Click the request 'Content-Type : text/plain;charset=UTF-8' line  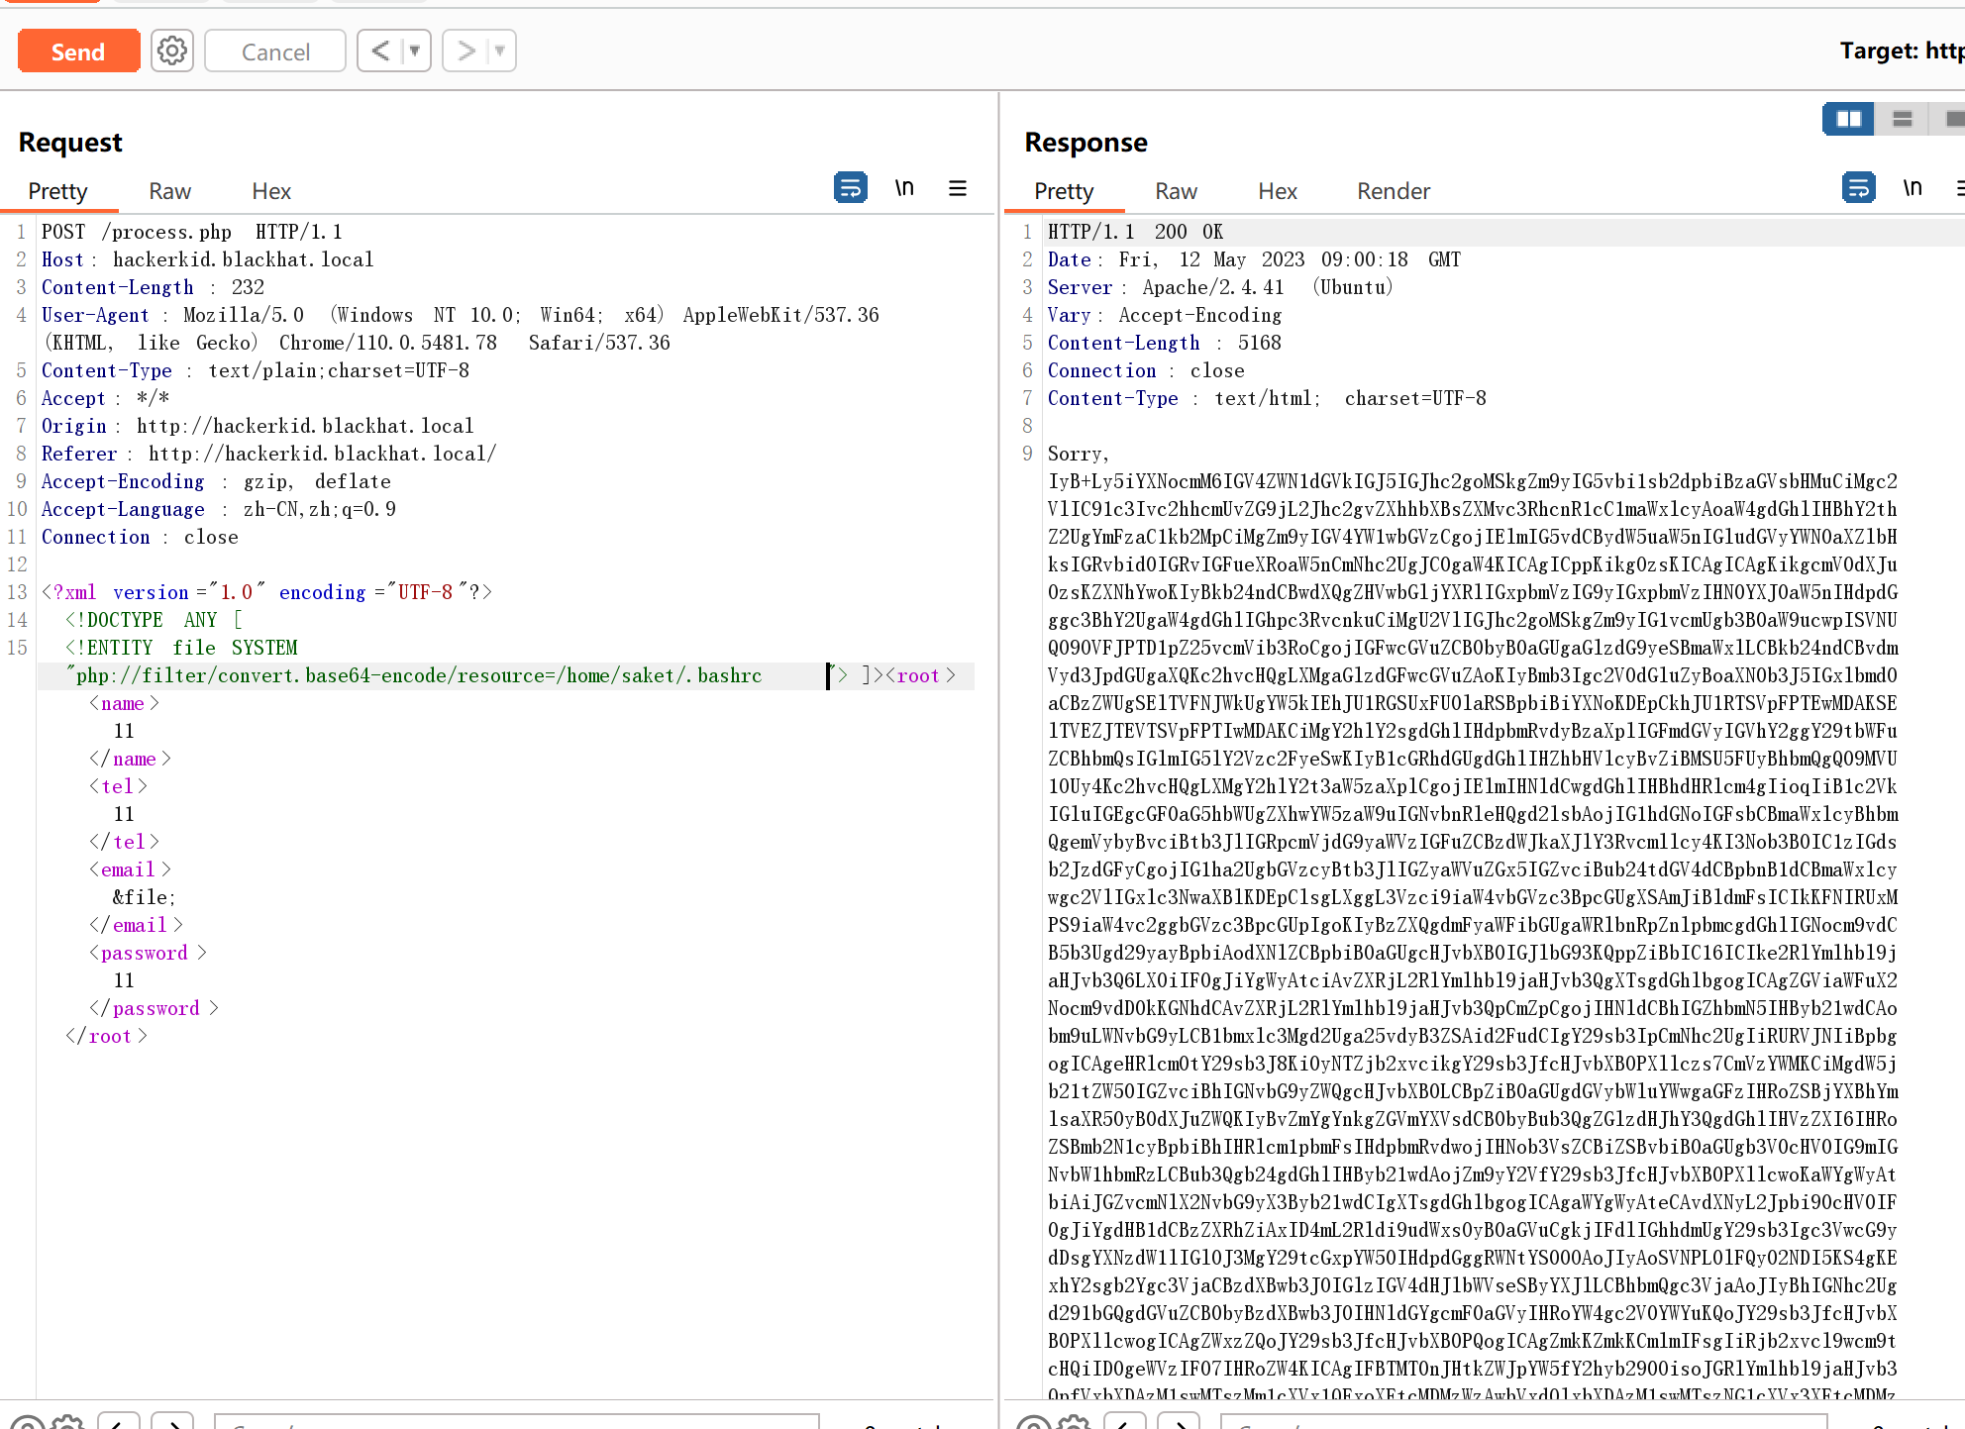point(256,370)
